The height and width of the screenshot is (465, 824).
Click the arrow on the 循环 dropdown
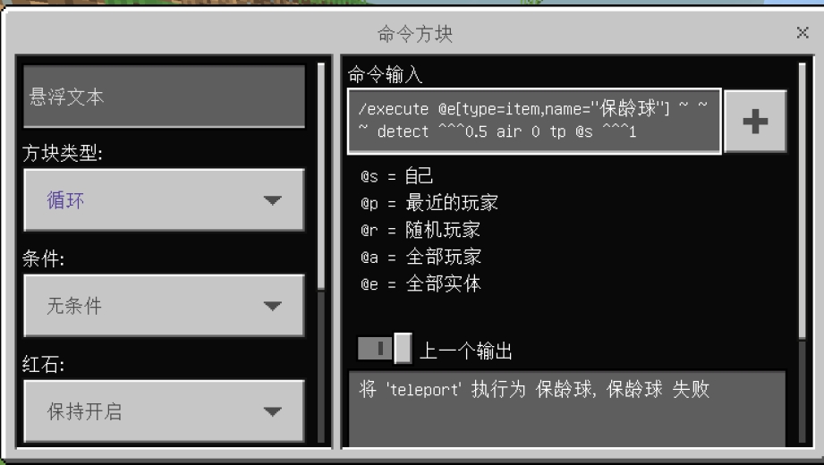[x=272, y=200]
